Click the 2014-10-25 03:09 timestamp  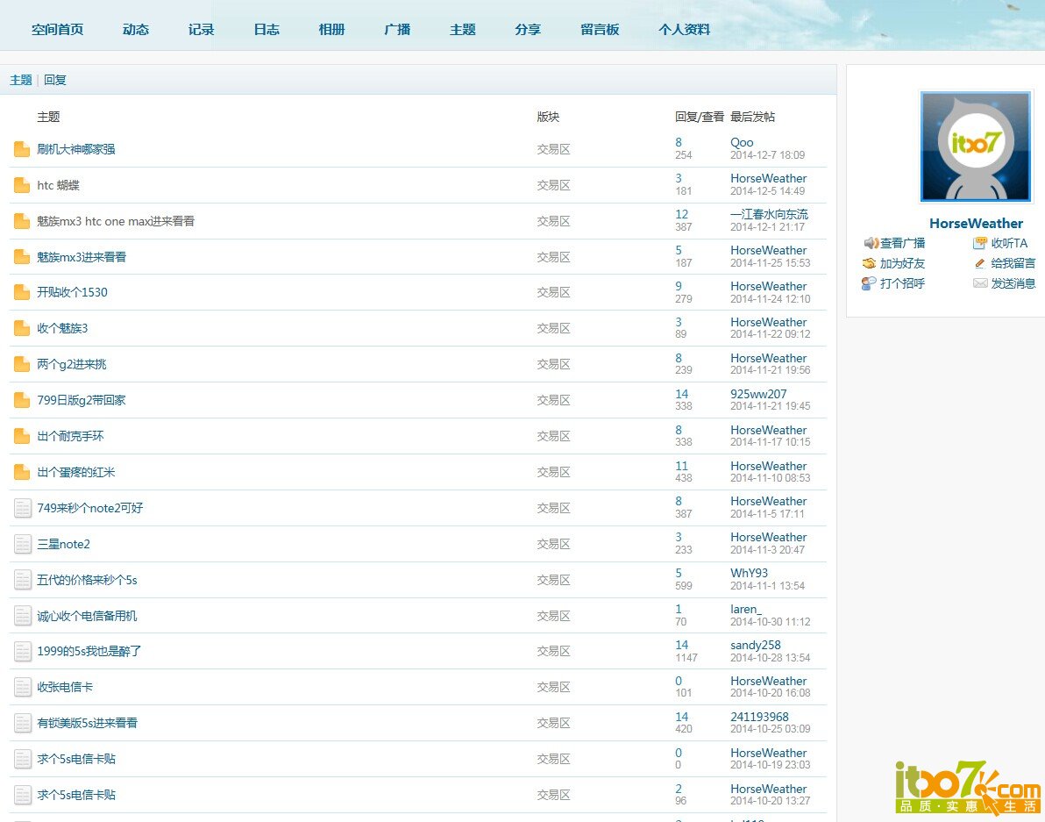771,729
